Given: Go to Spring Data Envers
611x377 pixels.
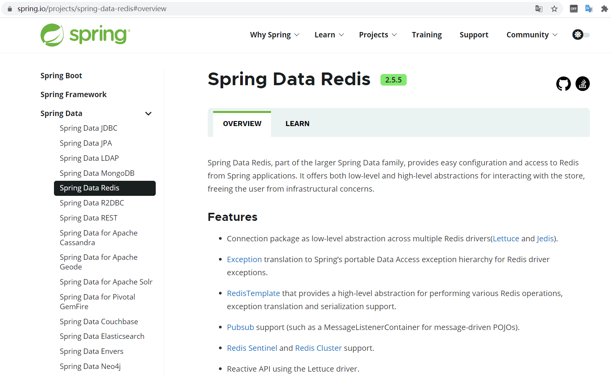Looking at the screenshot, I should click(x=91, y=351).
